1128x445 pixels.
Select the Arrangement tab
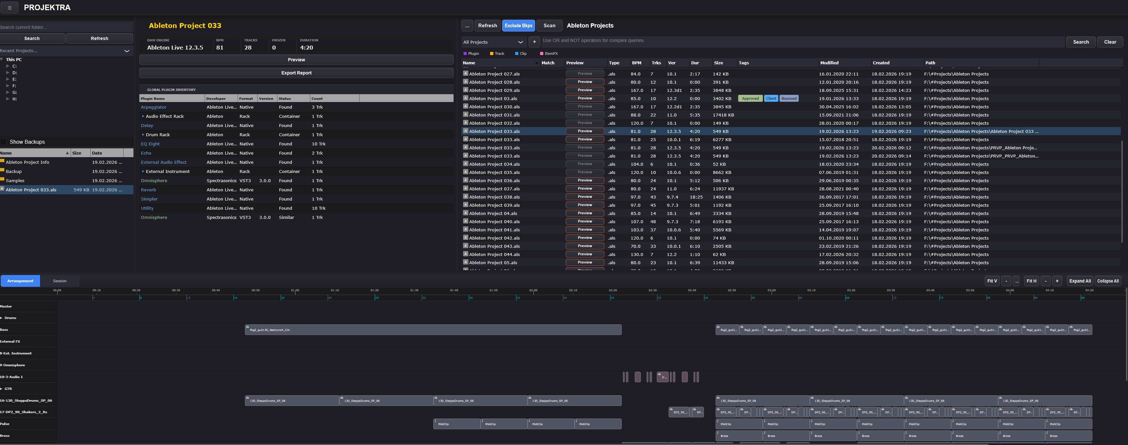click(20, 281)
